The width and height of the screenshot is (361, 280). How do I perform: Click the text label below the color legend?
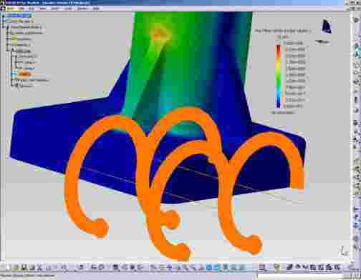(x=283, y=112)
